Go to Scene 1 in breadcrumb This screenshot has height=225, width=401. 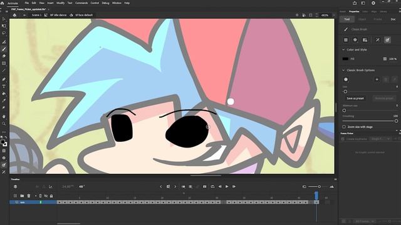36,15
